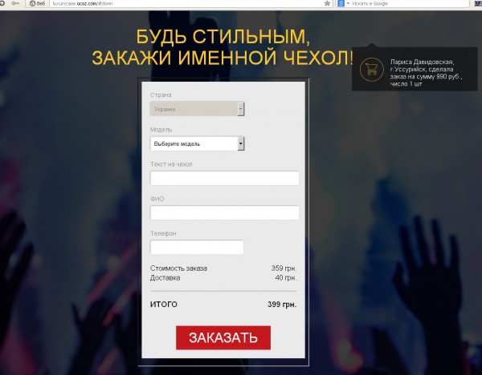This screenshot has height=375, width=482.
Task: Select the Телефон input field
Action: [197, 247]
